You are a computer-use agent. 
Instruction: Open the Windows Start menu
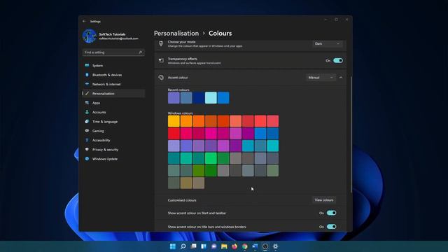coord(173,246)
